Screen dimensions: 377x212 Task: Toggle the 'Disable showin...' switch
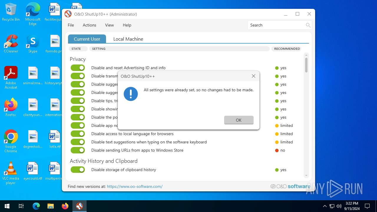[78, 109]
